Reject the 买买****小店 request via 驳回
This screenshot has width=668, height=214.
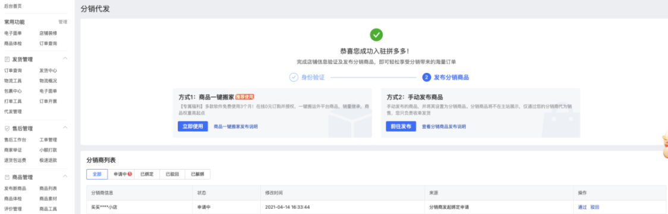tap(595, 207)
